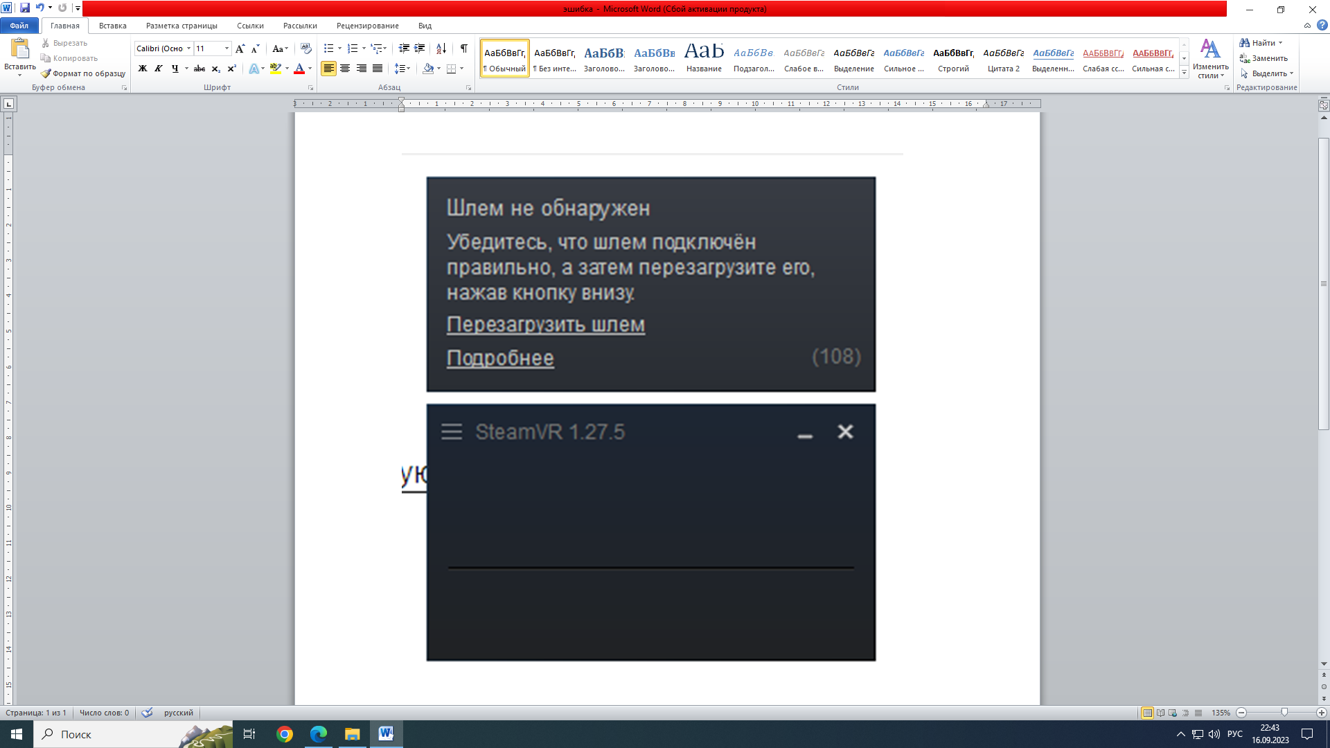Click the zoom slider handle
The height and width of the screenshot is (748, 1330).
click(1284, 713)
